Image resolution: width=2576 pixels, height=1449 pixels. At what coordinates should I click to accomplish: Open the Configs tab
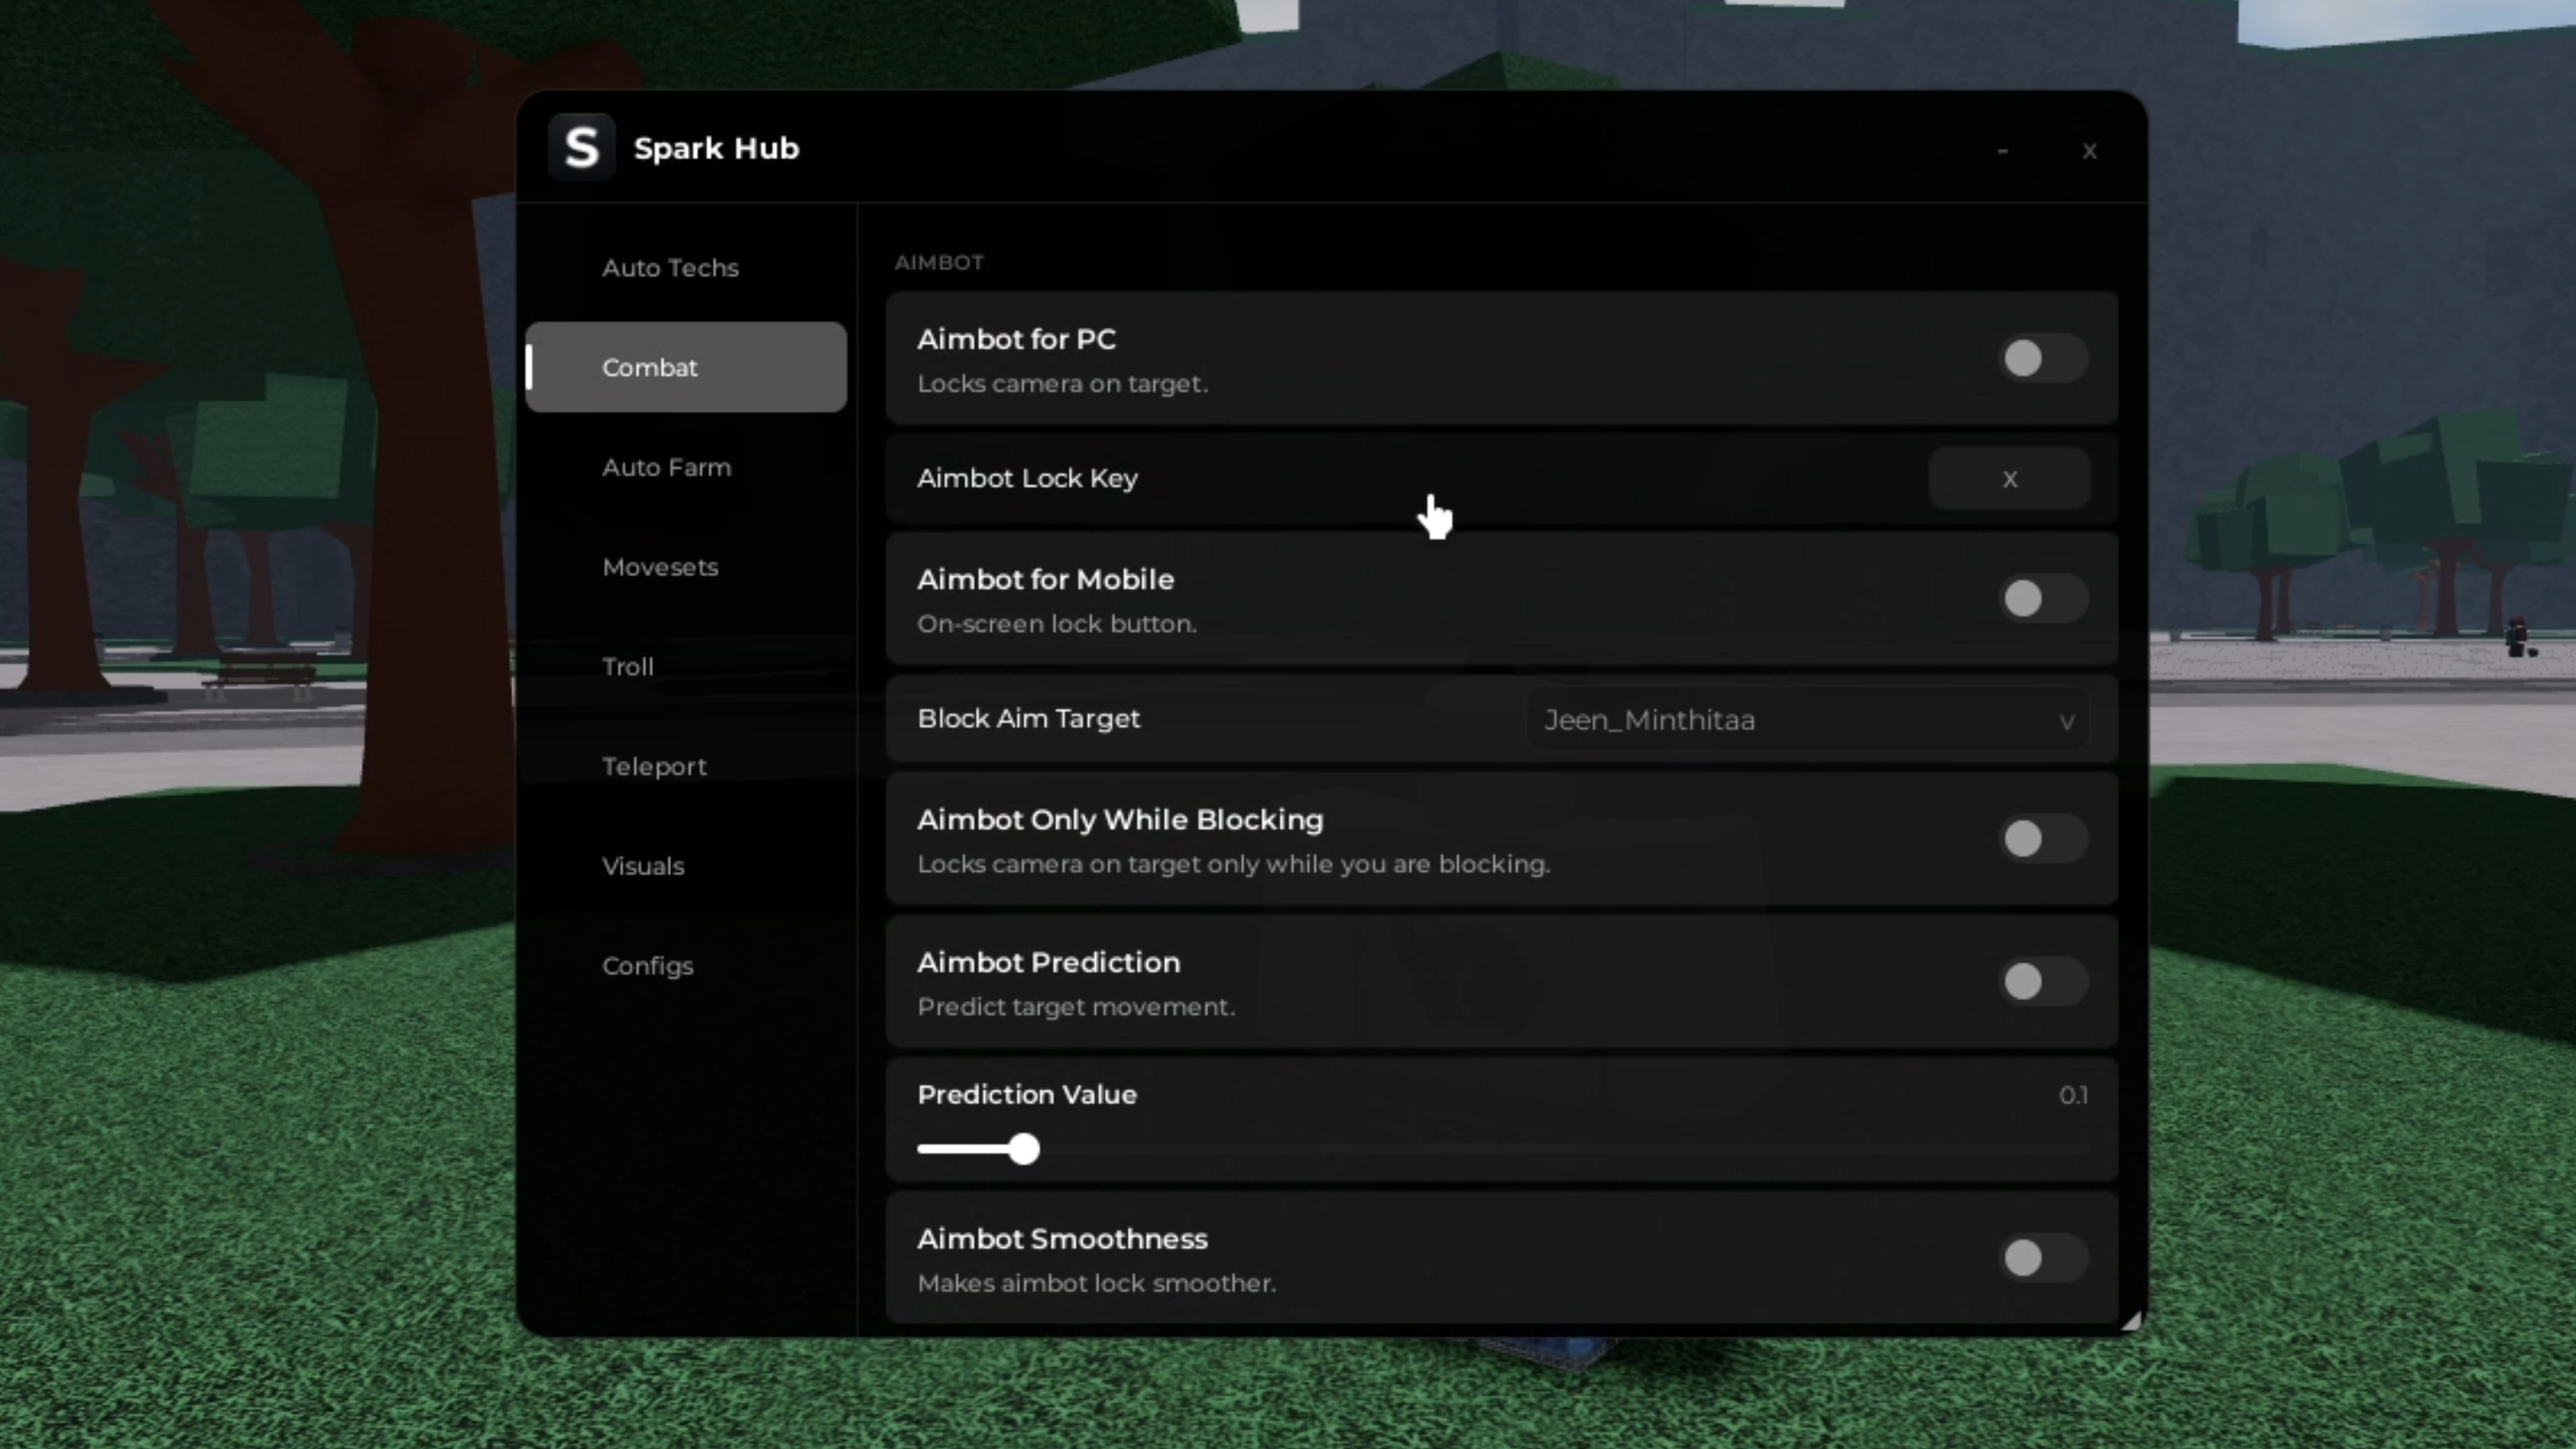point(686,966)
